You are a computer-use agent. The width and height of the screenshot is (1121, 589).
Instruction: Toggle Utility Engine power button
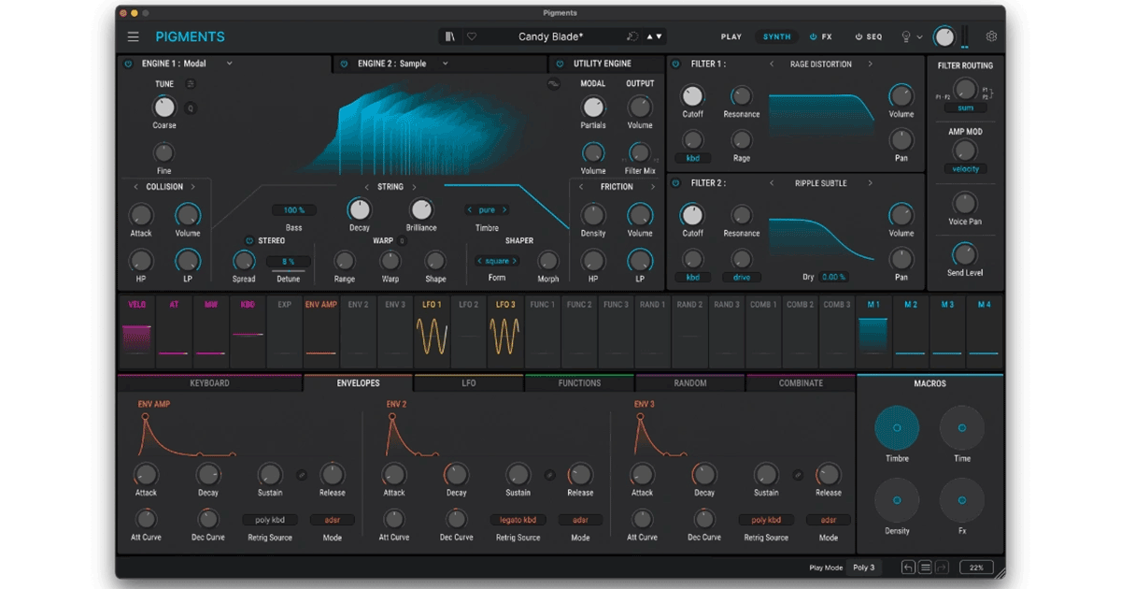(560, 64)
